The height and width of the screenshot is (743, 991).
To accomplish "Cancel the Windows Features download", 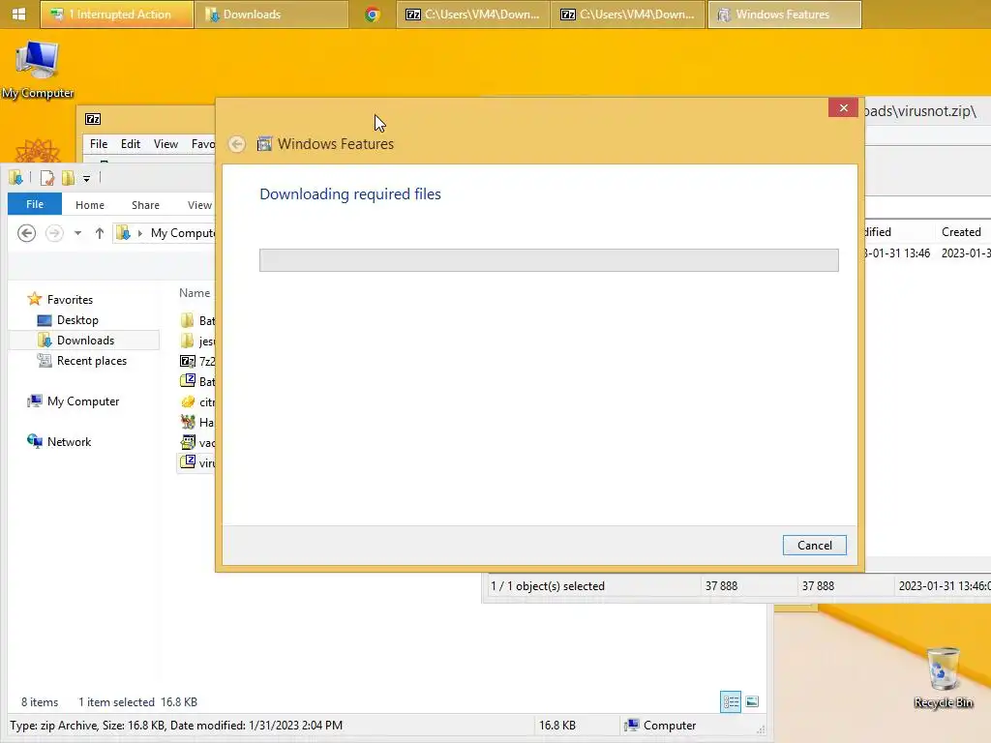I will tap(814, 546).
